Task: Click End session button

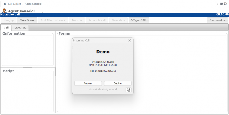Action: coord(217,21)
